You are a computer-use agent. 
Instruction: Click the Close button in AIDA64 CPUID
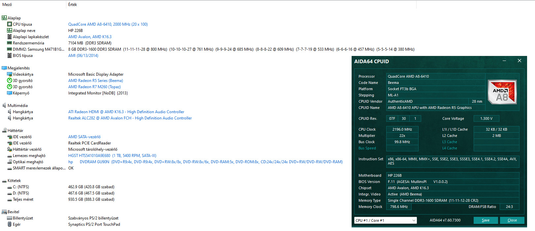pos(512,220)
